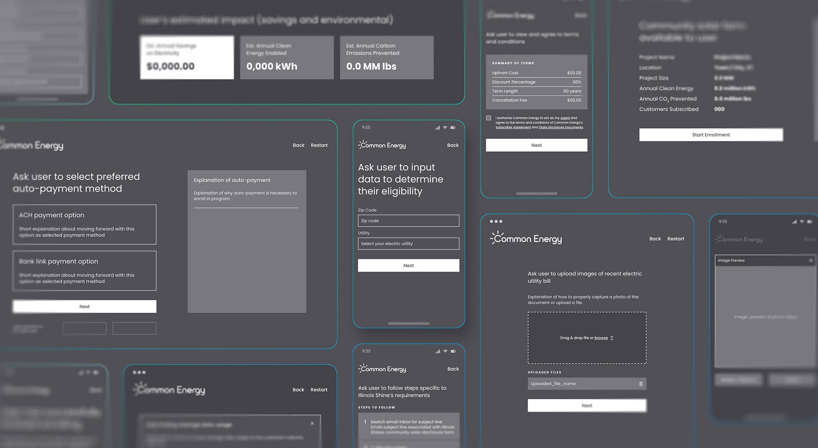Click battery icon on Illinois Shine phone screen
This screenshot has width=818, height=448.
453,351
